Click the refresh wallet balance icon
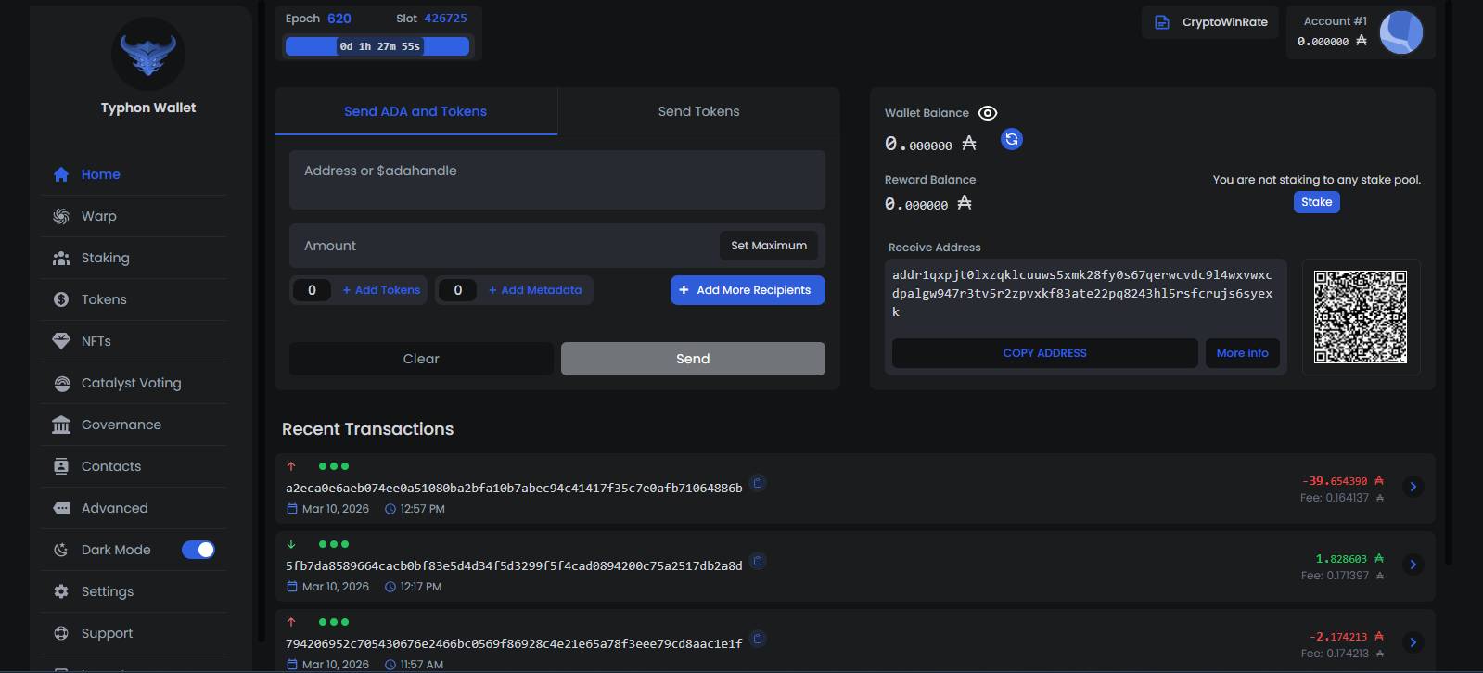Screen dimensions: 1483x673 [x=1012, y=139]
